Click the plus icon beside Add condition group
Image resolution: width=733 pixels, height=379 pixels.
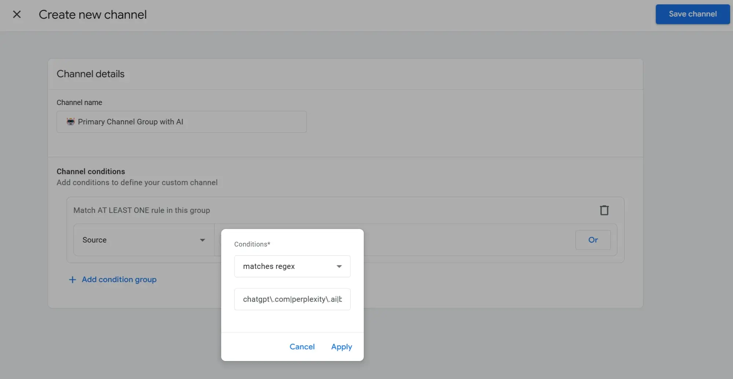point(73,280)
